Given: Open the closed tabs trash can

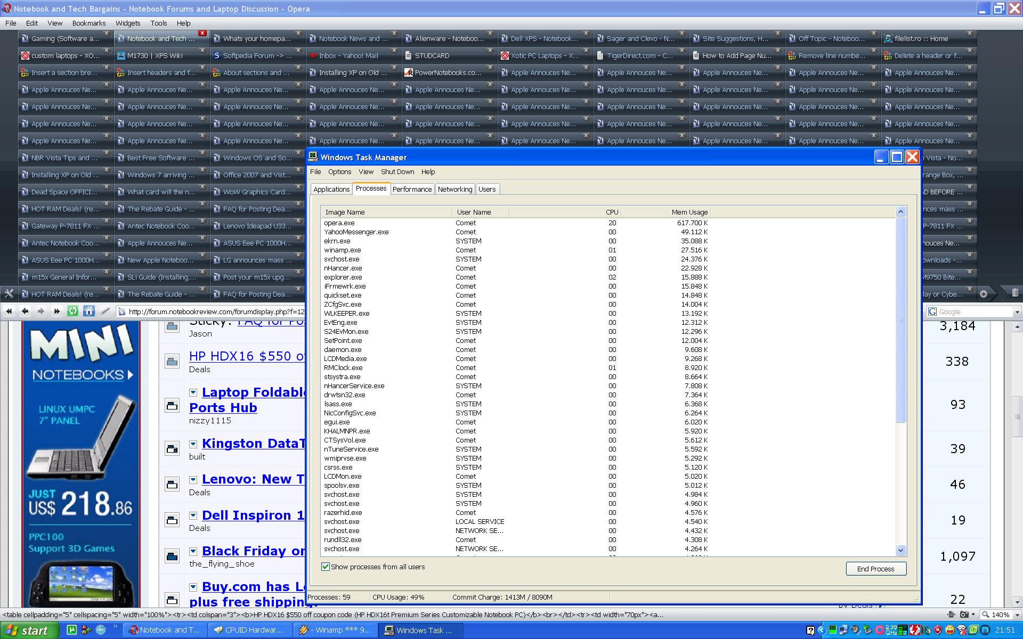Looking at the screenshot, I should coord(1015,292).
